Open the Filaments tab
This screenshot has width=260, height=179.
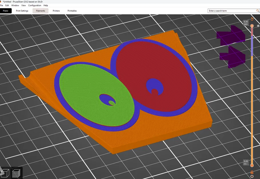(40, 11)
